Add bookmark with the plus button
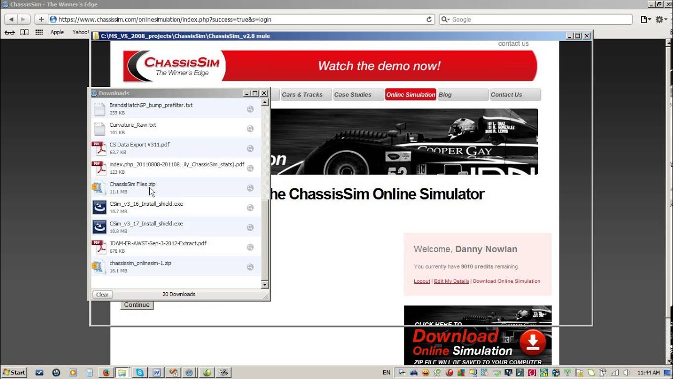The width and height of the screenshot is (673, 379). (x=42, y=19)
